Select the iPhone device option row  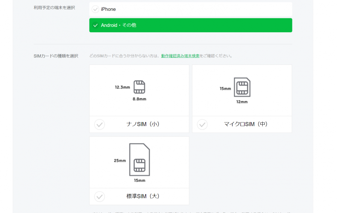pos(190,9)
